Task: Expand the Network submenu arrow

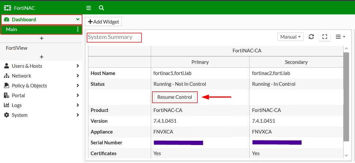Action: click(78, 76)
